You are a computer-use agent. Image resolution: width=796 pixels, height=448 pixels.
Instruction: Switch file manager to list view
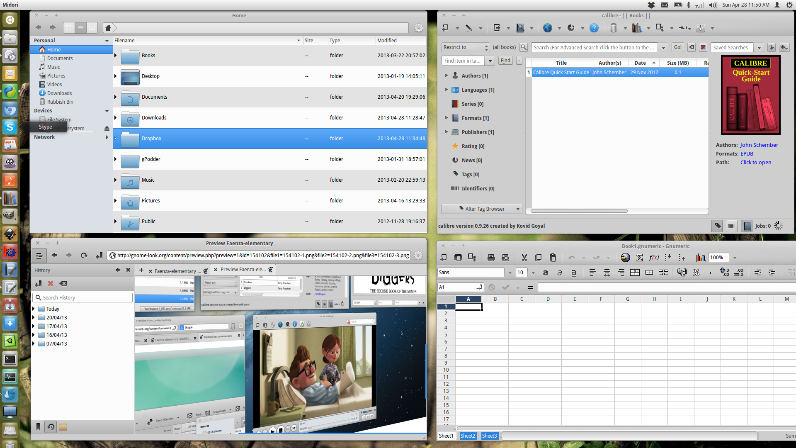click(x=81, y=28)
